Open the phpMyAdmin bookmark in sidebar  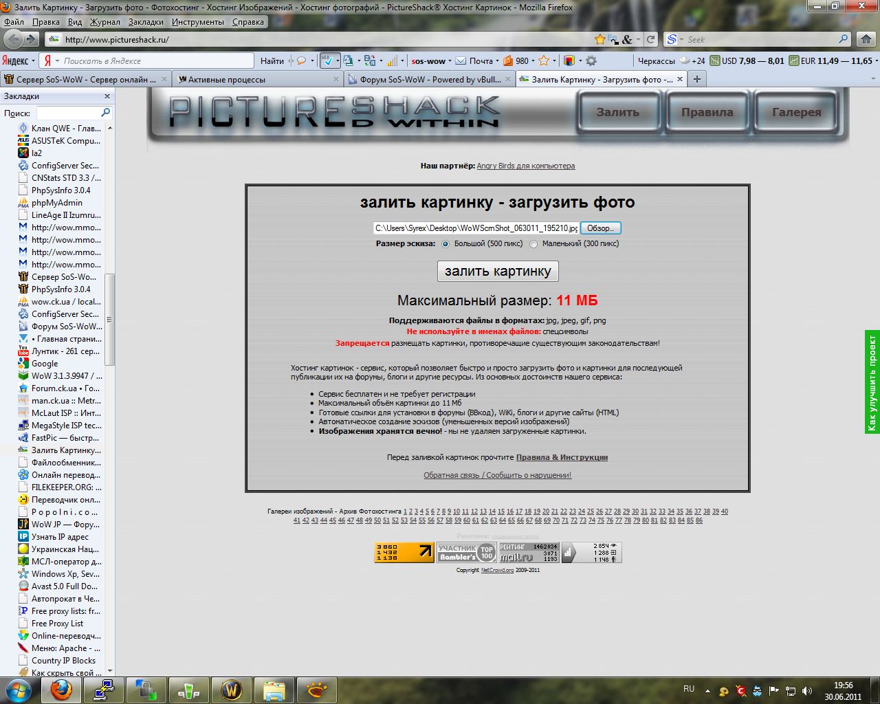coord(57,203)
